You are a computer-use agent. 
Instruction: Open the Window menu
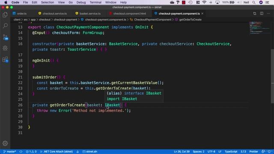[110, 3]
